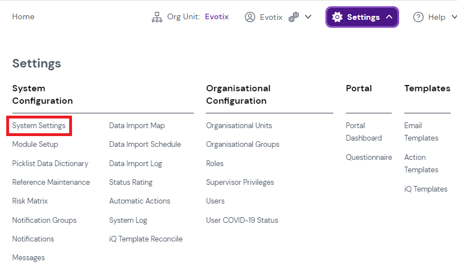Click the Org Unit hierarchy icon
Image resolution: width=457 pixels, height=271 pixels.
pyautogui.click(x=157, y=17)
